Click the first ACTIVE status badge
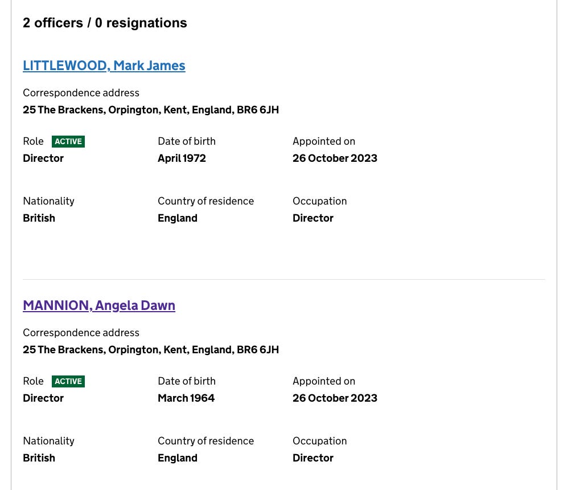This screenshot has width=576, height=490. [x=68, y=141]
